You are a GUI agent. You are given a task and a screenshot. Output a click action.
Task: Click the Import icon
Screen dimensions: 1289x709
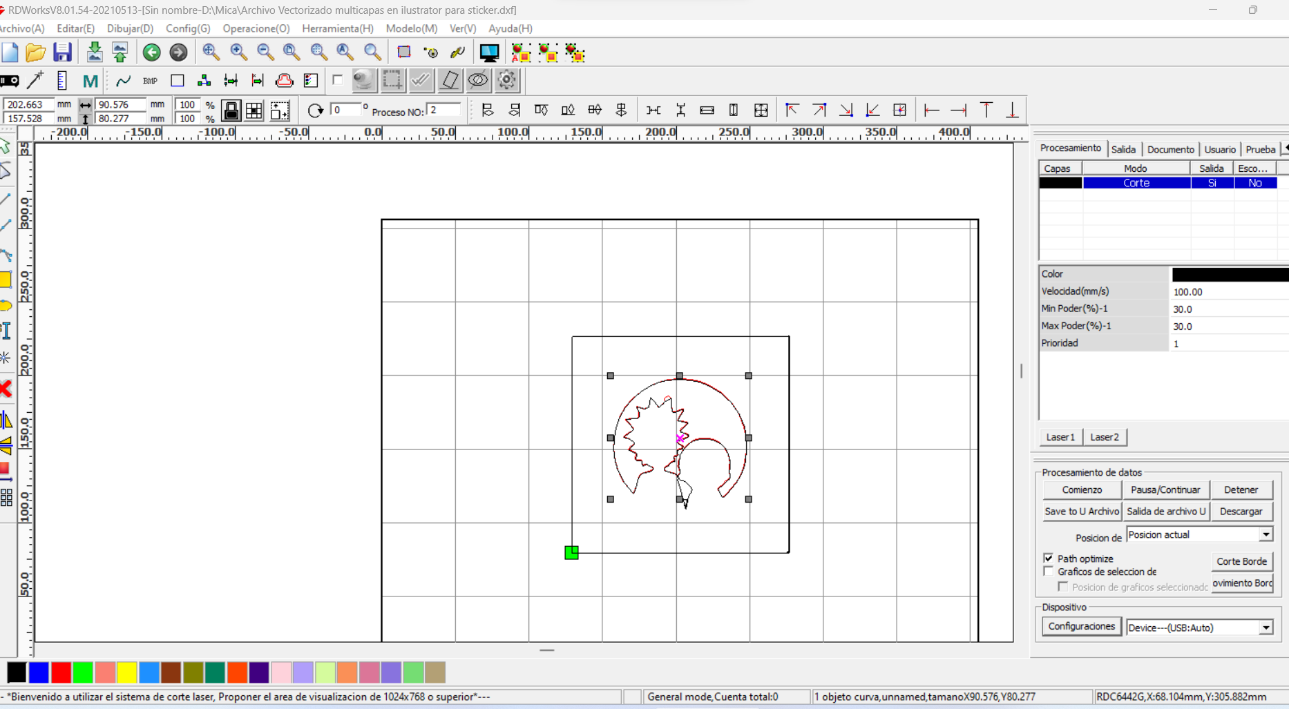click(94, 52)
